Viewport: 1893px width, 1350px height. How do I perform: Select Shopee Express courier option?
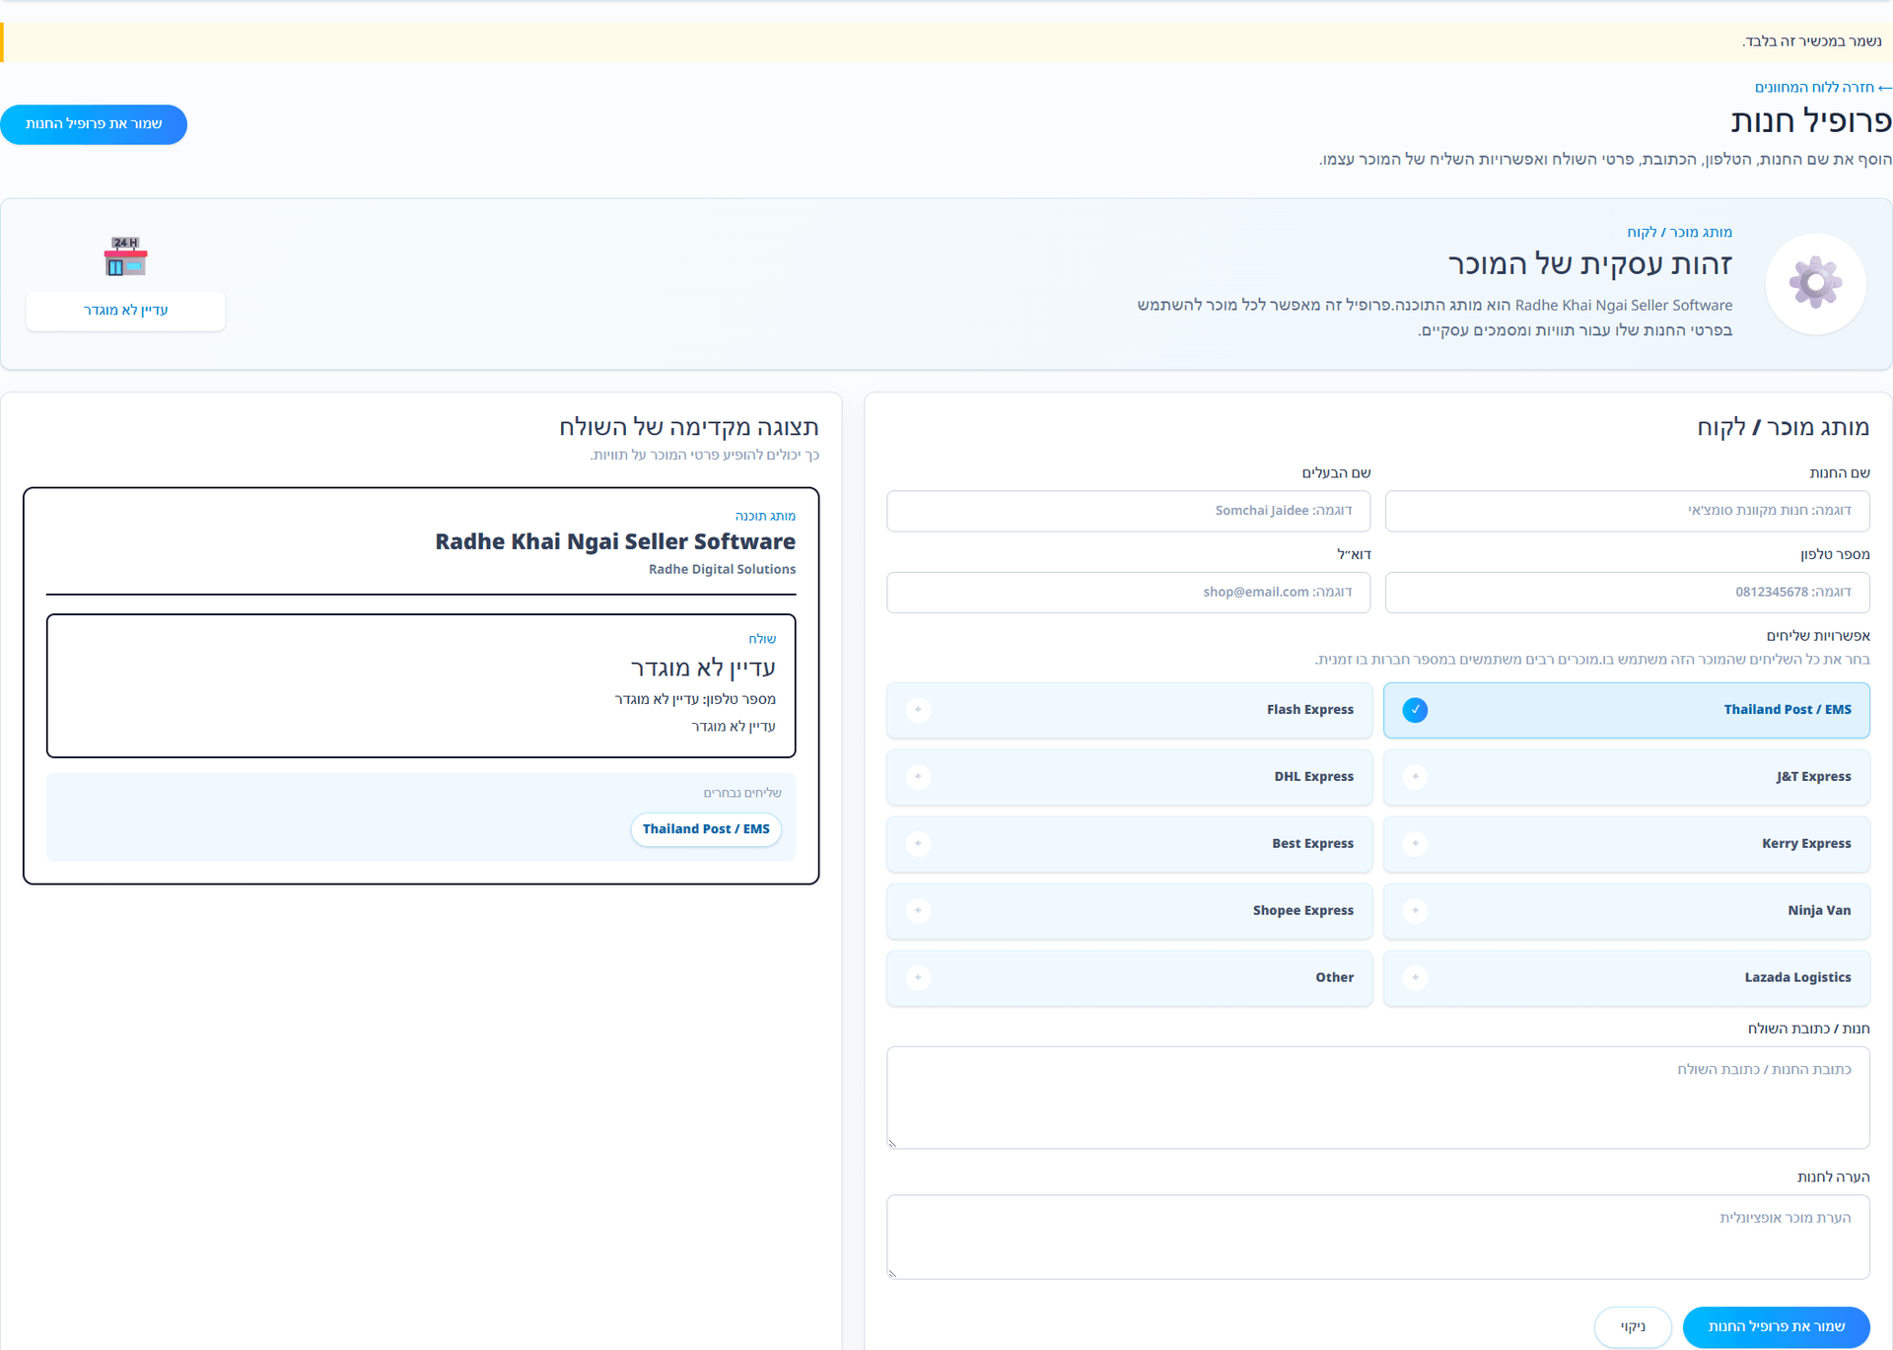click(x=1129, y=911)
